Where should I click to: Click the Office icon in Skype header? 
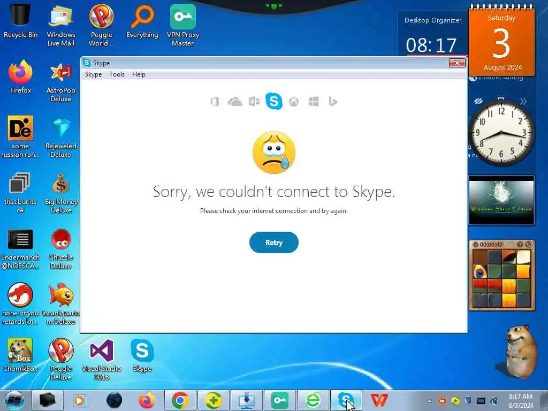tap(215, 102)
